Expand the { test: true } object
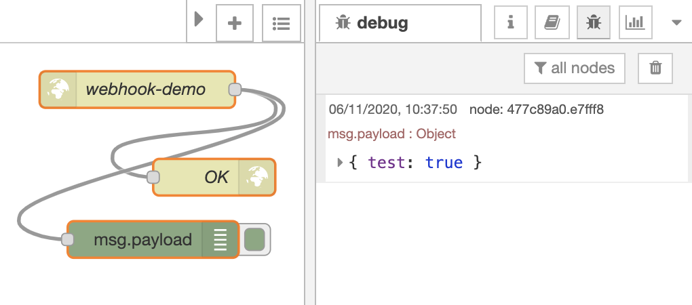This screenshot has height=305, width=692. (341, 163)
